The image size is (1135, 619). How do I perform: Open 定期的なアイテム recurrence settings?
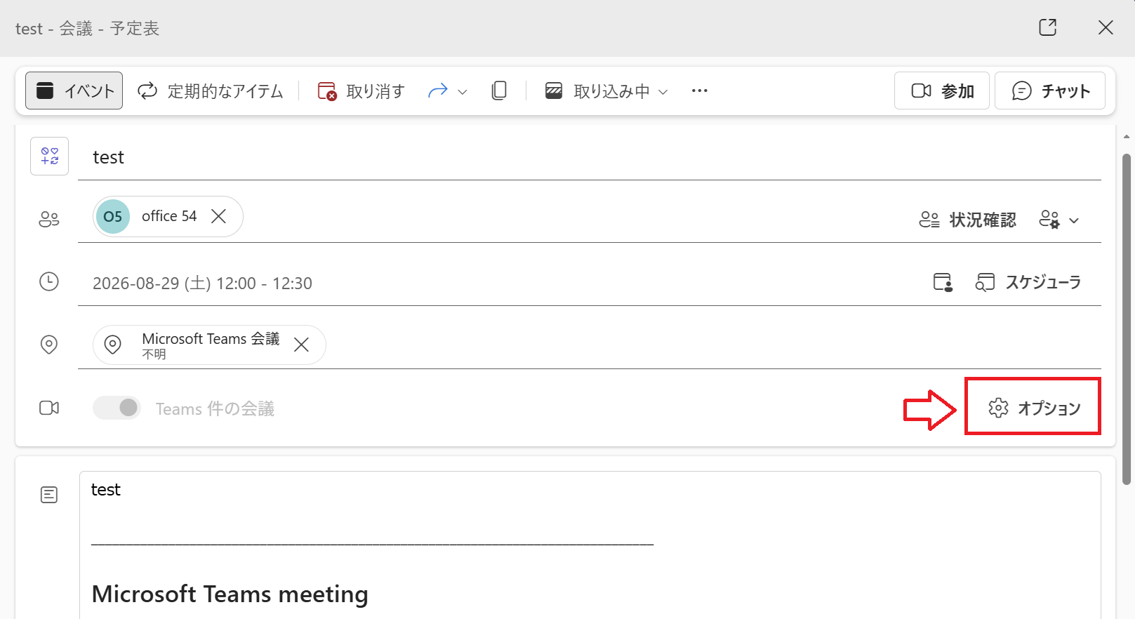click(x=211, y=91)
